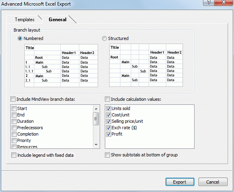Check the Duration checkbox
This screenshot has height=192, width=234.
pos(14,121)
